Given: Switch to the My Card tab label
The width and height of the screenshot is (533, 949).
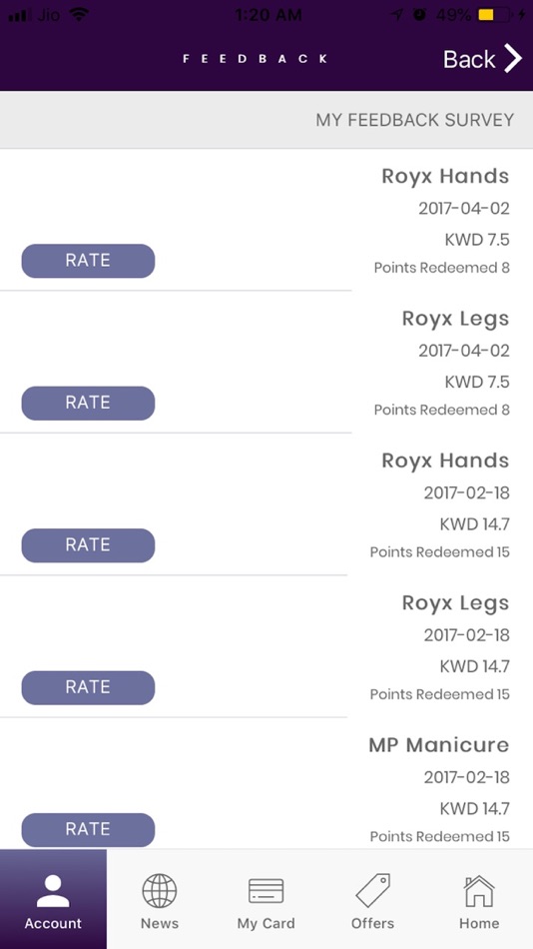Looking at the screenshot, I should 266,924.
